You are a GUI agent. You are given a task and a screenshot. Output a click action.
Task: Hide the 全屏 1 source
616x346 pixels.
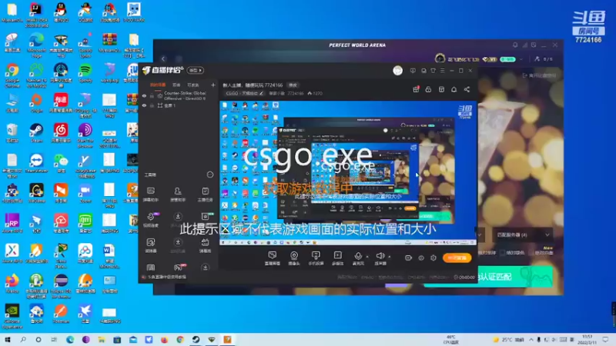point(144,105)
